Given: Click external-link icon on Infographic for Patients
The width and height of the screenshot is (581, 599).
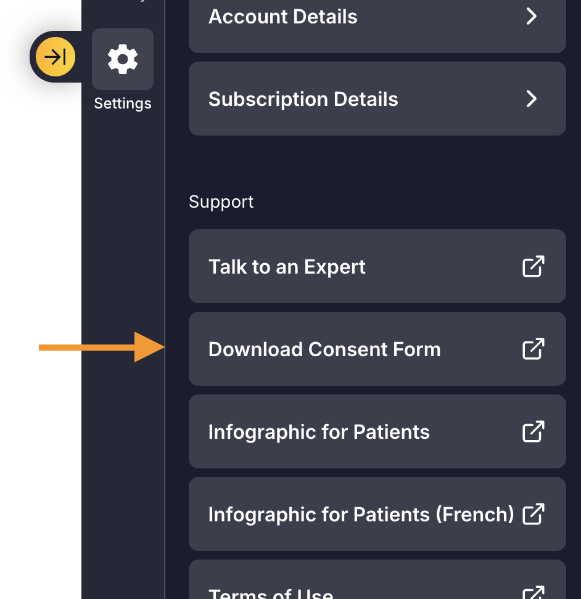Looking at the screenshot, I should click(534, 431).
